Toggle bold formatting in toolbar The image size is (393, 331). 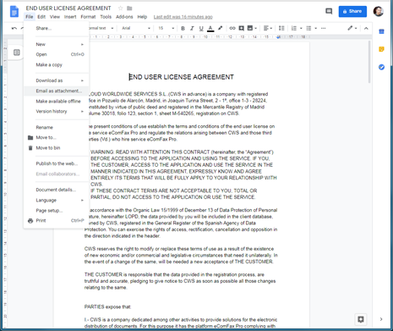183,28
